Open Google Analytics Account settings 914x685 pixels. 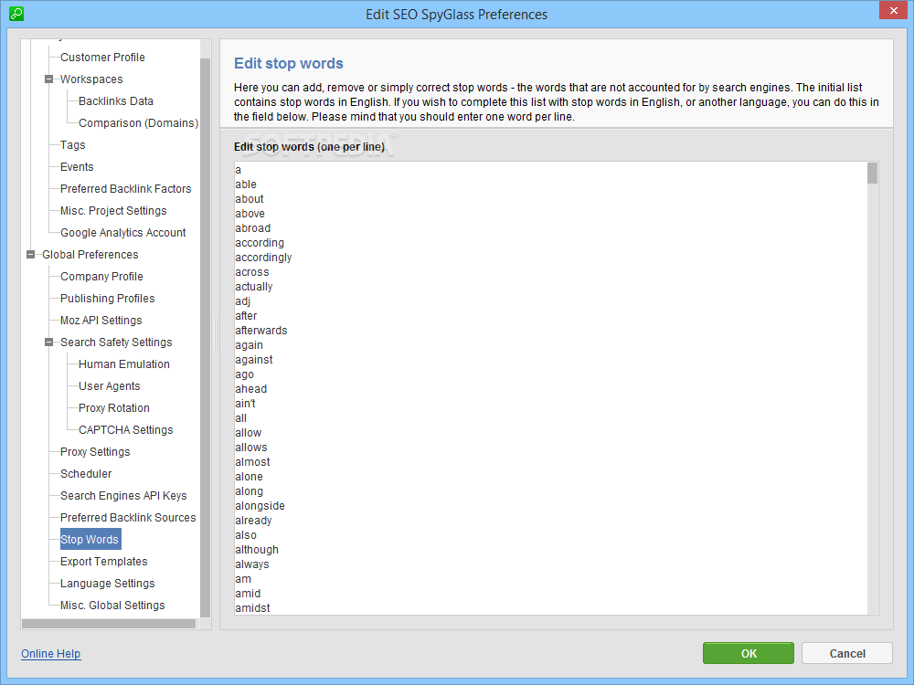(123, 232)
